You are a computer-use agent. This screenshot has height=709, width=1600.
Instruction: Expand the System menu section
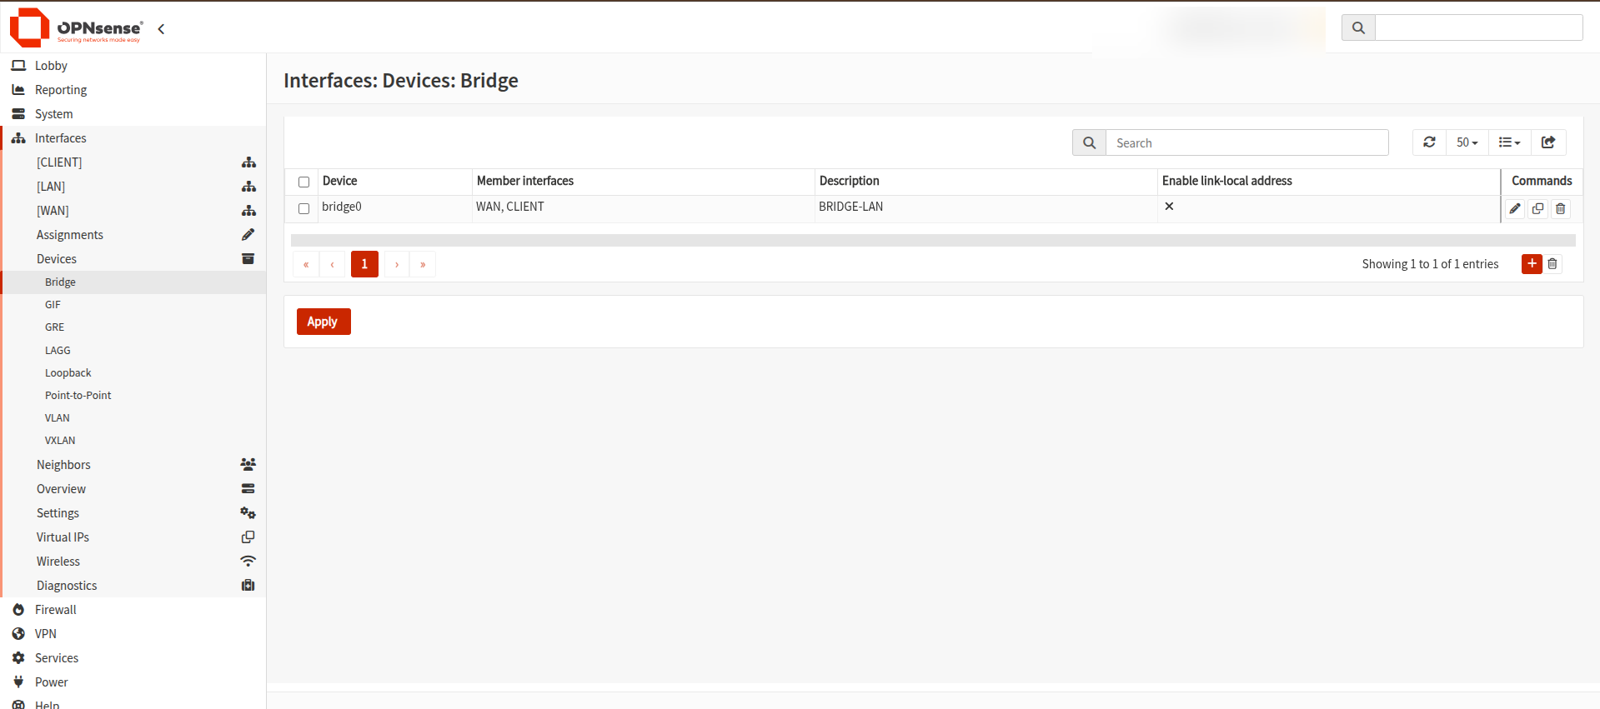[133, 114]
